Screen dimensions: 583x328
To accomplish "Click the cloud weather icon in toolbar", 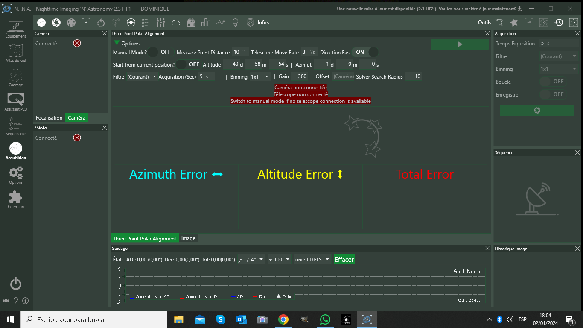I will tap(176, 23).
